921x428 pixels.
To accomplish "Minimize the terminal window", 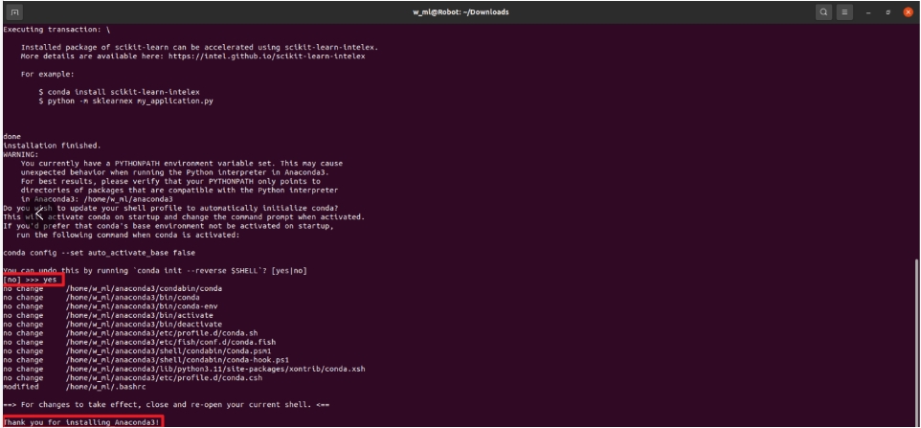I will (x=871, y=11).
